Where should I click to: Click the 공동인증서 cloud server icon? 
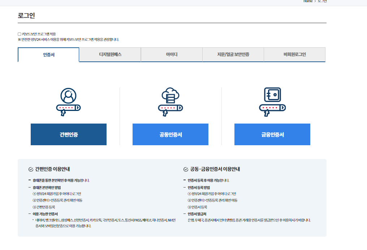(170, 102)
